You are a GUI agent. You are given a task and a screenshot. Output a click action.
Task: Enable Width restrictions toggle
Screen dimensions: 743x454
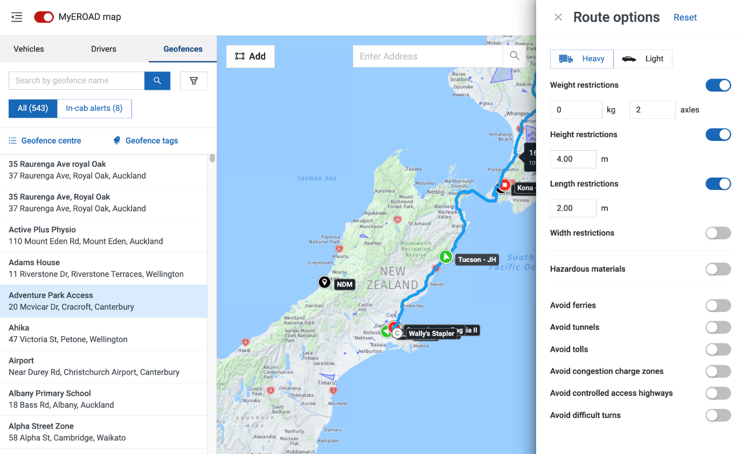718,233
